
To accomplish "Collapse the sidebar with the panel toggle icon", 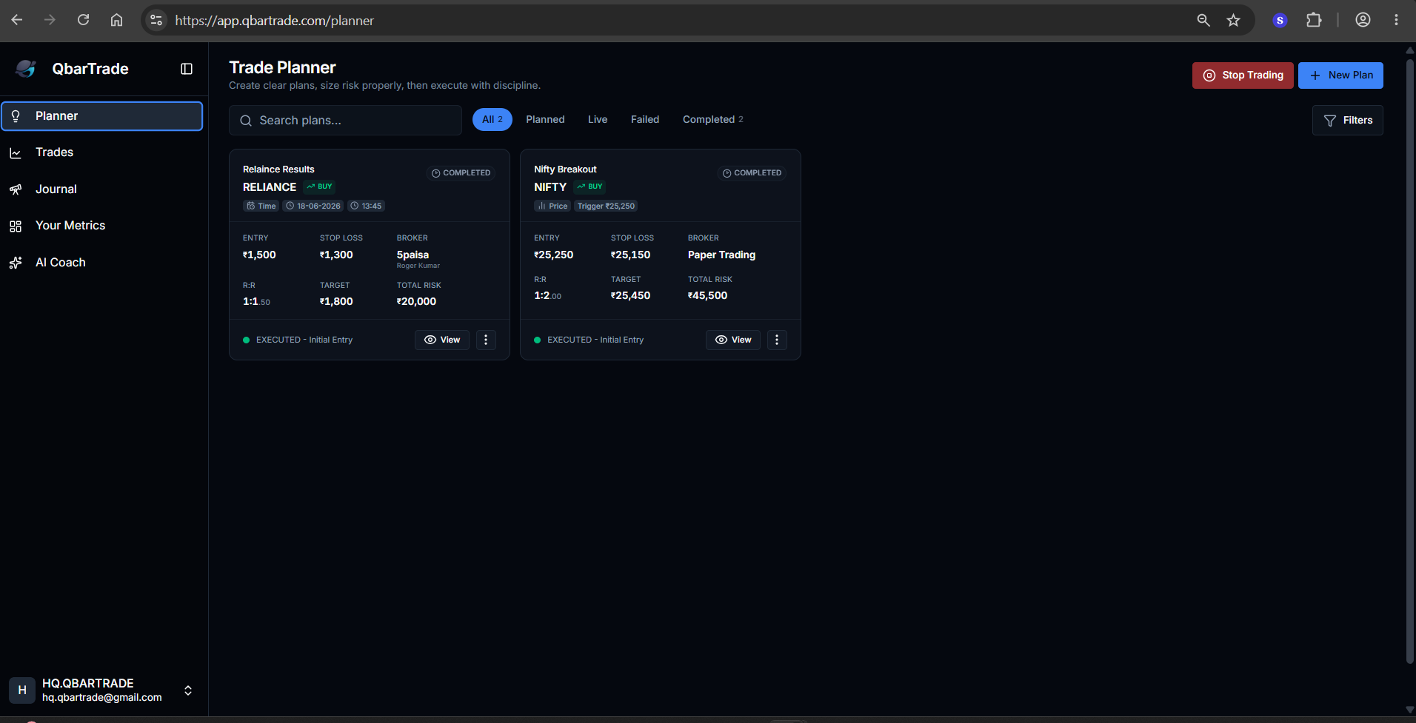I will click(x=187, y=69).
